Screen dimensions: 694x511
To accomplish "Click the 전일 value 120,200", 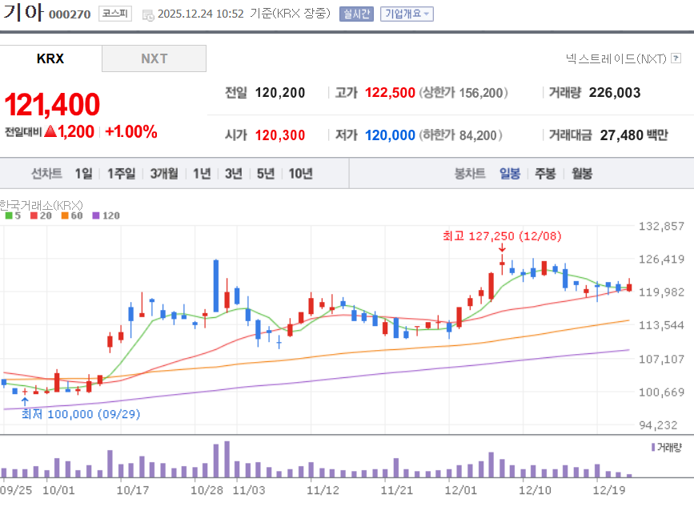I will 279,93.
